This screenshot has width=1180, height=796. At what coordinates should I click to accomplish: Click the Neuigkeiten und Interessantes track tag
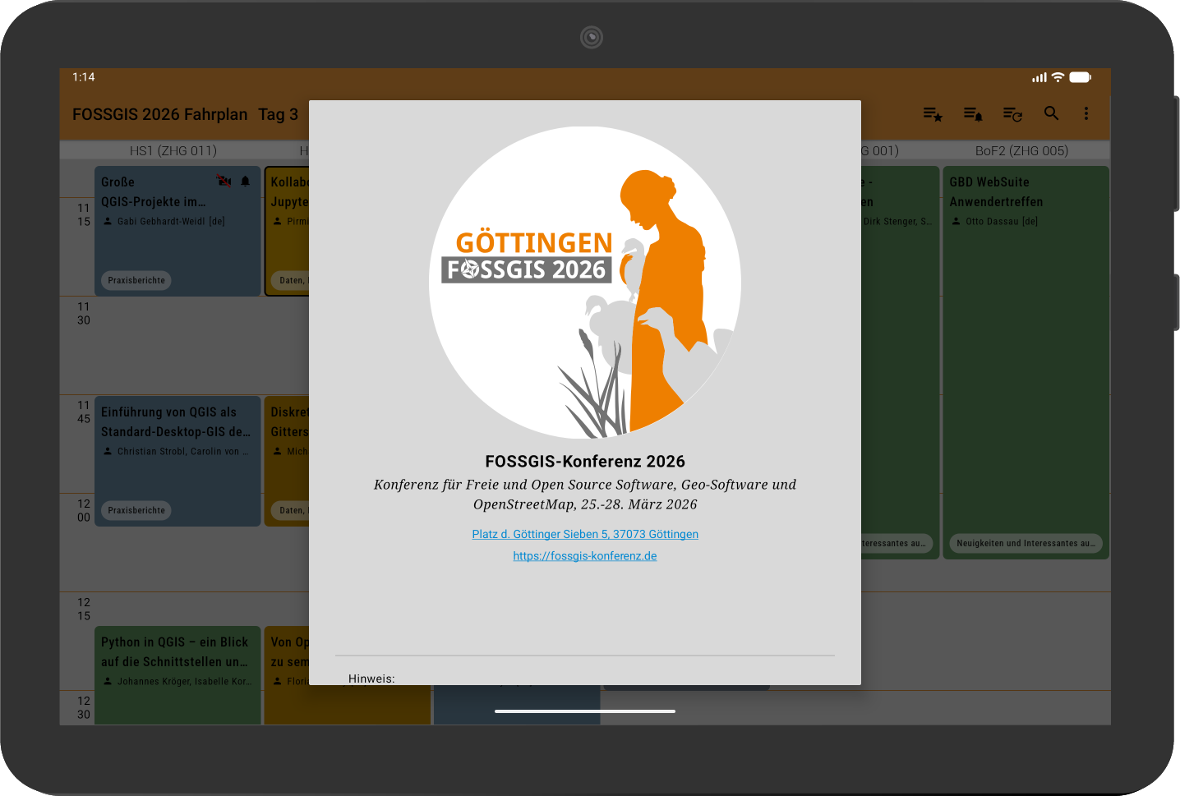click(1025, 543)
